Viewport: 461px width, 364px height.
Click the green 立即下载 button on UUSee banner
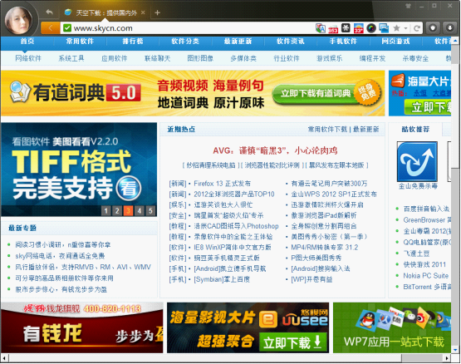tap(293, 342)
